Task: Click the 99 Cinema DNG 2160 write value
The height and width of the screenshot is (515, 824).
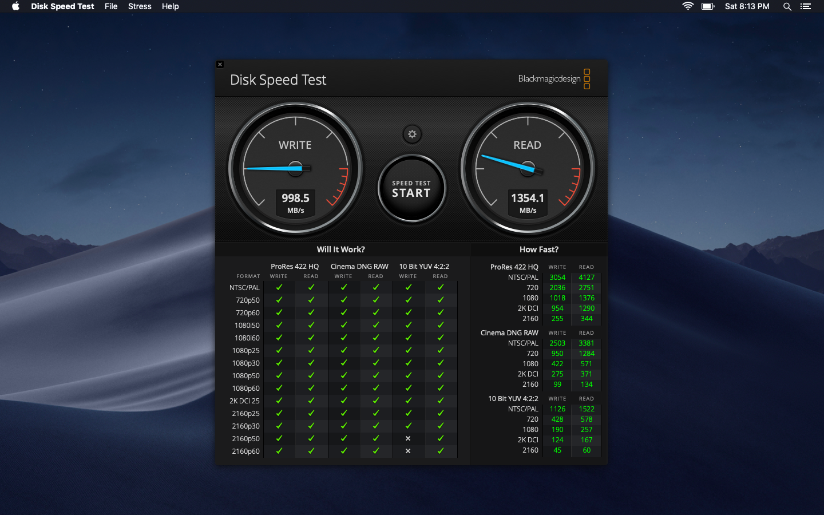Action: 557,385
